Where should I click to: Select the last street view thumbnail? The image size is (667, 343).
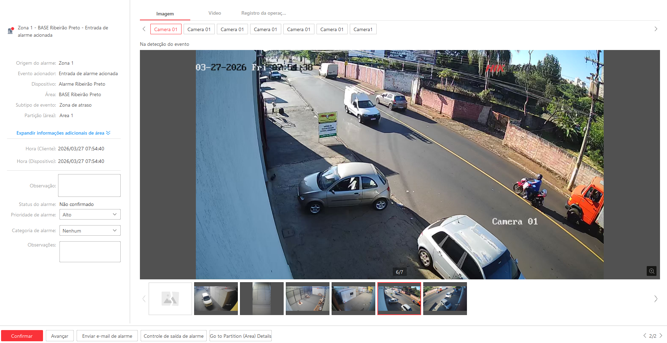445,299
